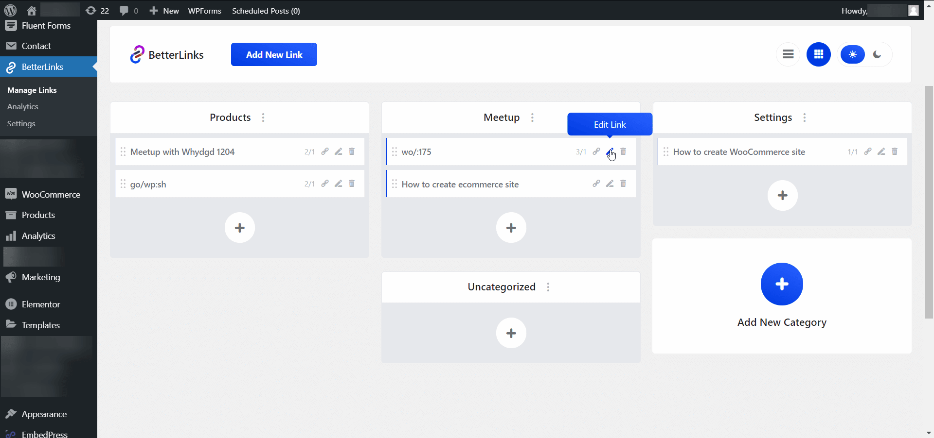This screenshot has height=438, width=934.
Task: Copy the How to create WooCommerce site link
Action: pyautogui.click(x=867, y=152)
